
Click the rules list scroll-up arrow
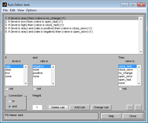141,19
